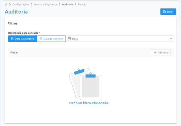Open the Hoje date period dropdown

point(120,39)
